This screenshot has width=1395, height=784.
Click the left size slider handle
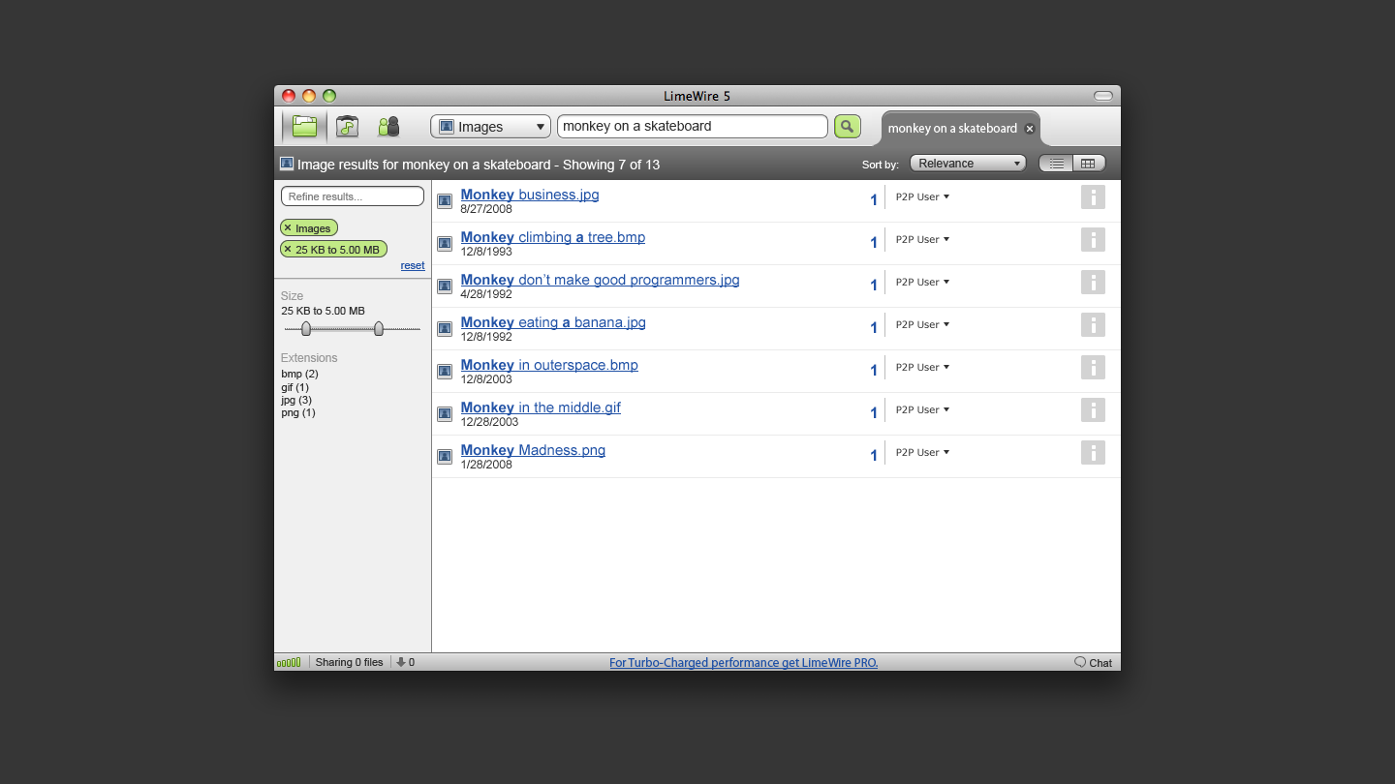306,329
